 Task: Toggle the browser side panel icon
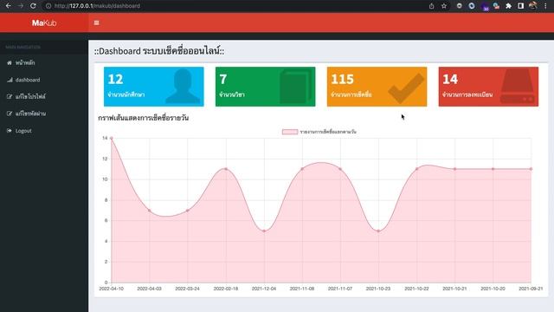click(520, 6)
